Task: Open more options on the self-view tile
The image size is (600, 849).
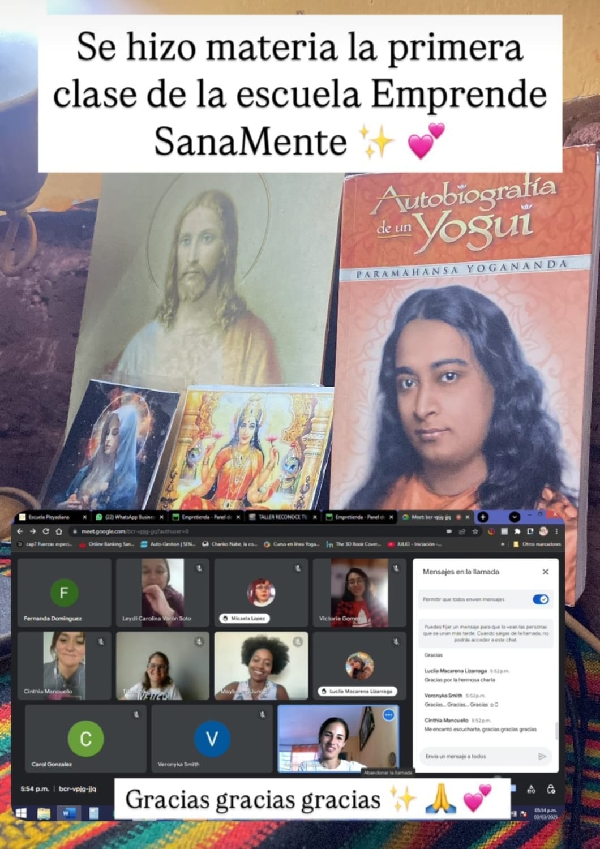Action: coord(389,715)
